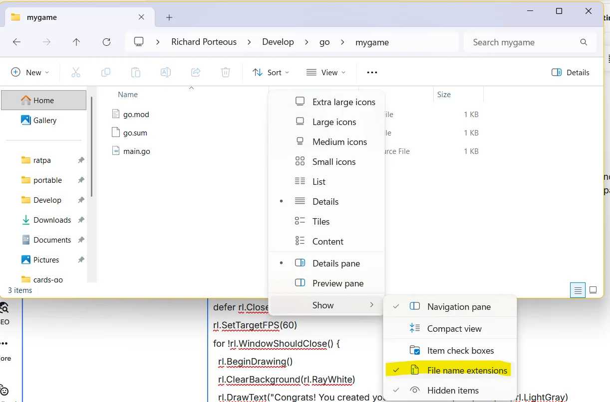This screenshot has width=610, height=402.
Task: Select the Rename icon on the toolbar
Action: pyautogui.click(x=166, y=72)
